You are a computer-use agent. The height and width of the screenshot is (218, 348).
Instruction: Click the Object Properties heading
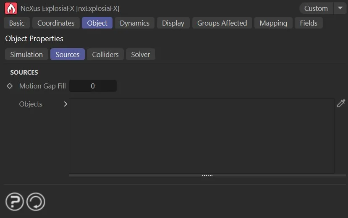(x=34, y=39)
